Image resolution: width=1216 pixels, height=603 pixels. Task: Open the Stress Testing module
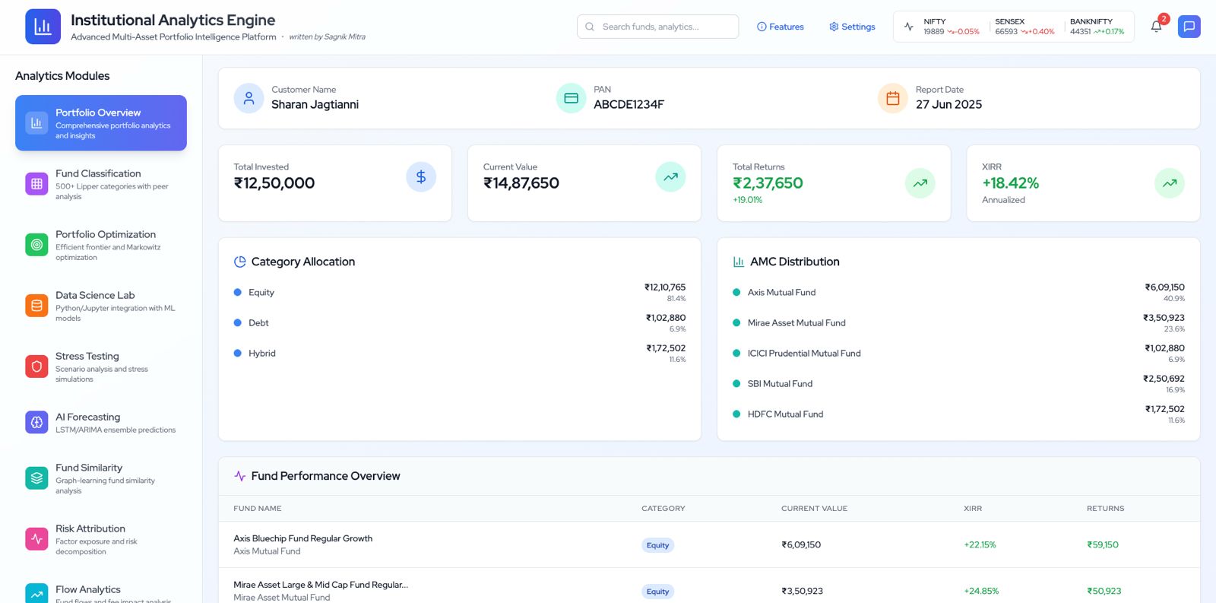101,367
